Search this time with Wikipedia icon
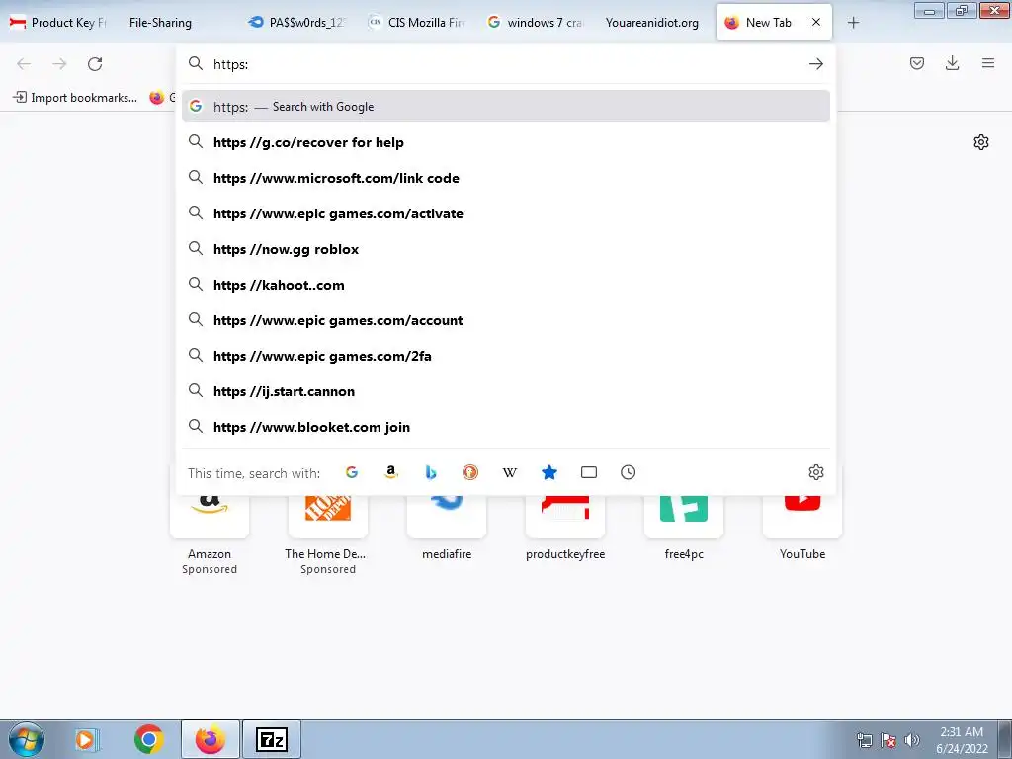 (x=510, y=472)
